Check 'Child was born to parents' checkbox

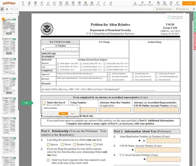(x=48, y=160)
